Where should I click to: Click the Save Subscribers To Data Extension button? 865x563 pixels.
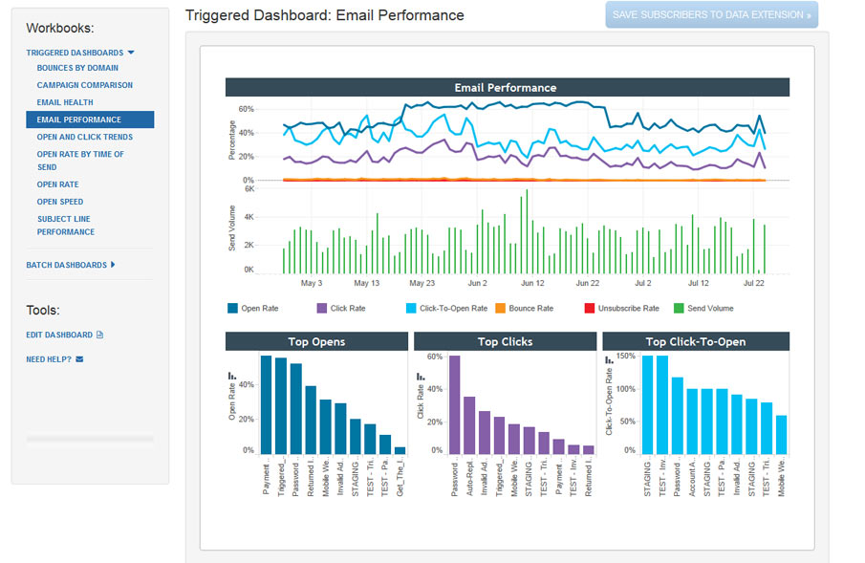711,14
